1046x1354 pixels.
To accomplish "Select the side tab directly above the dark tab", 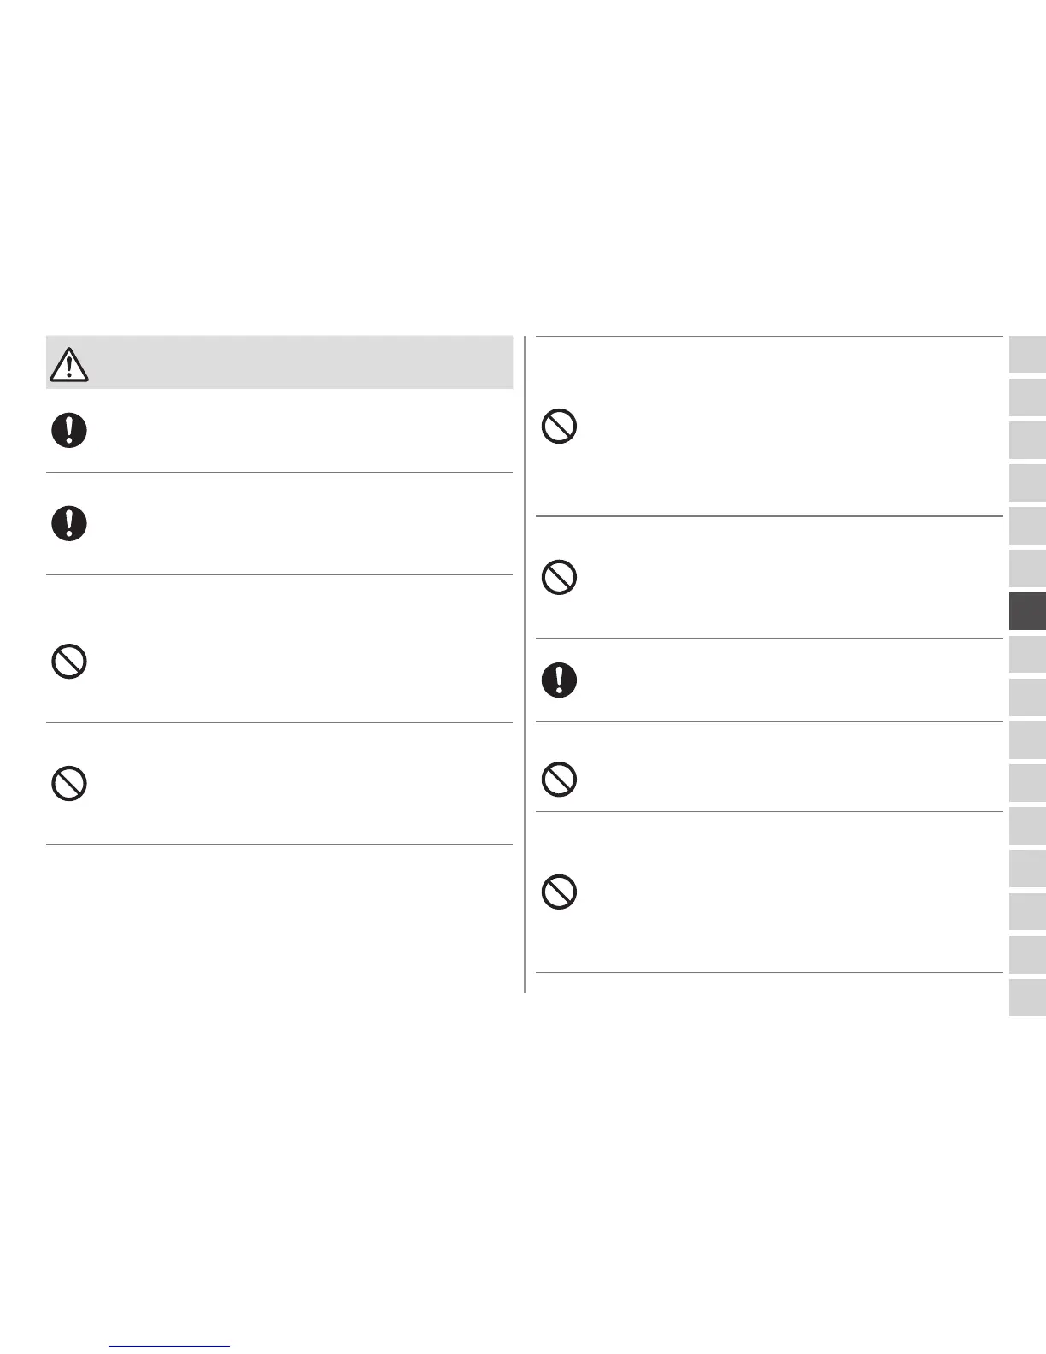I will pyautogui.click(x=1027, y=569).
